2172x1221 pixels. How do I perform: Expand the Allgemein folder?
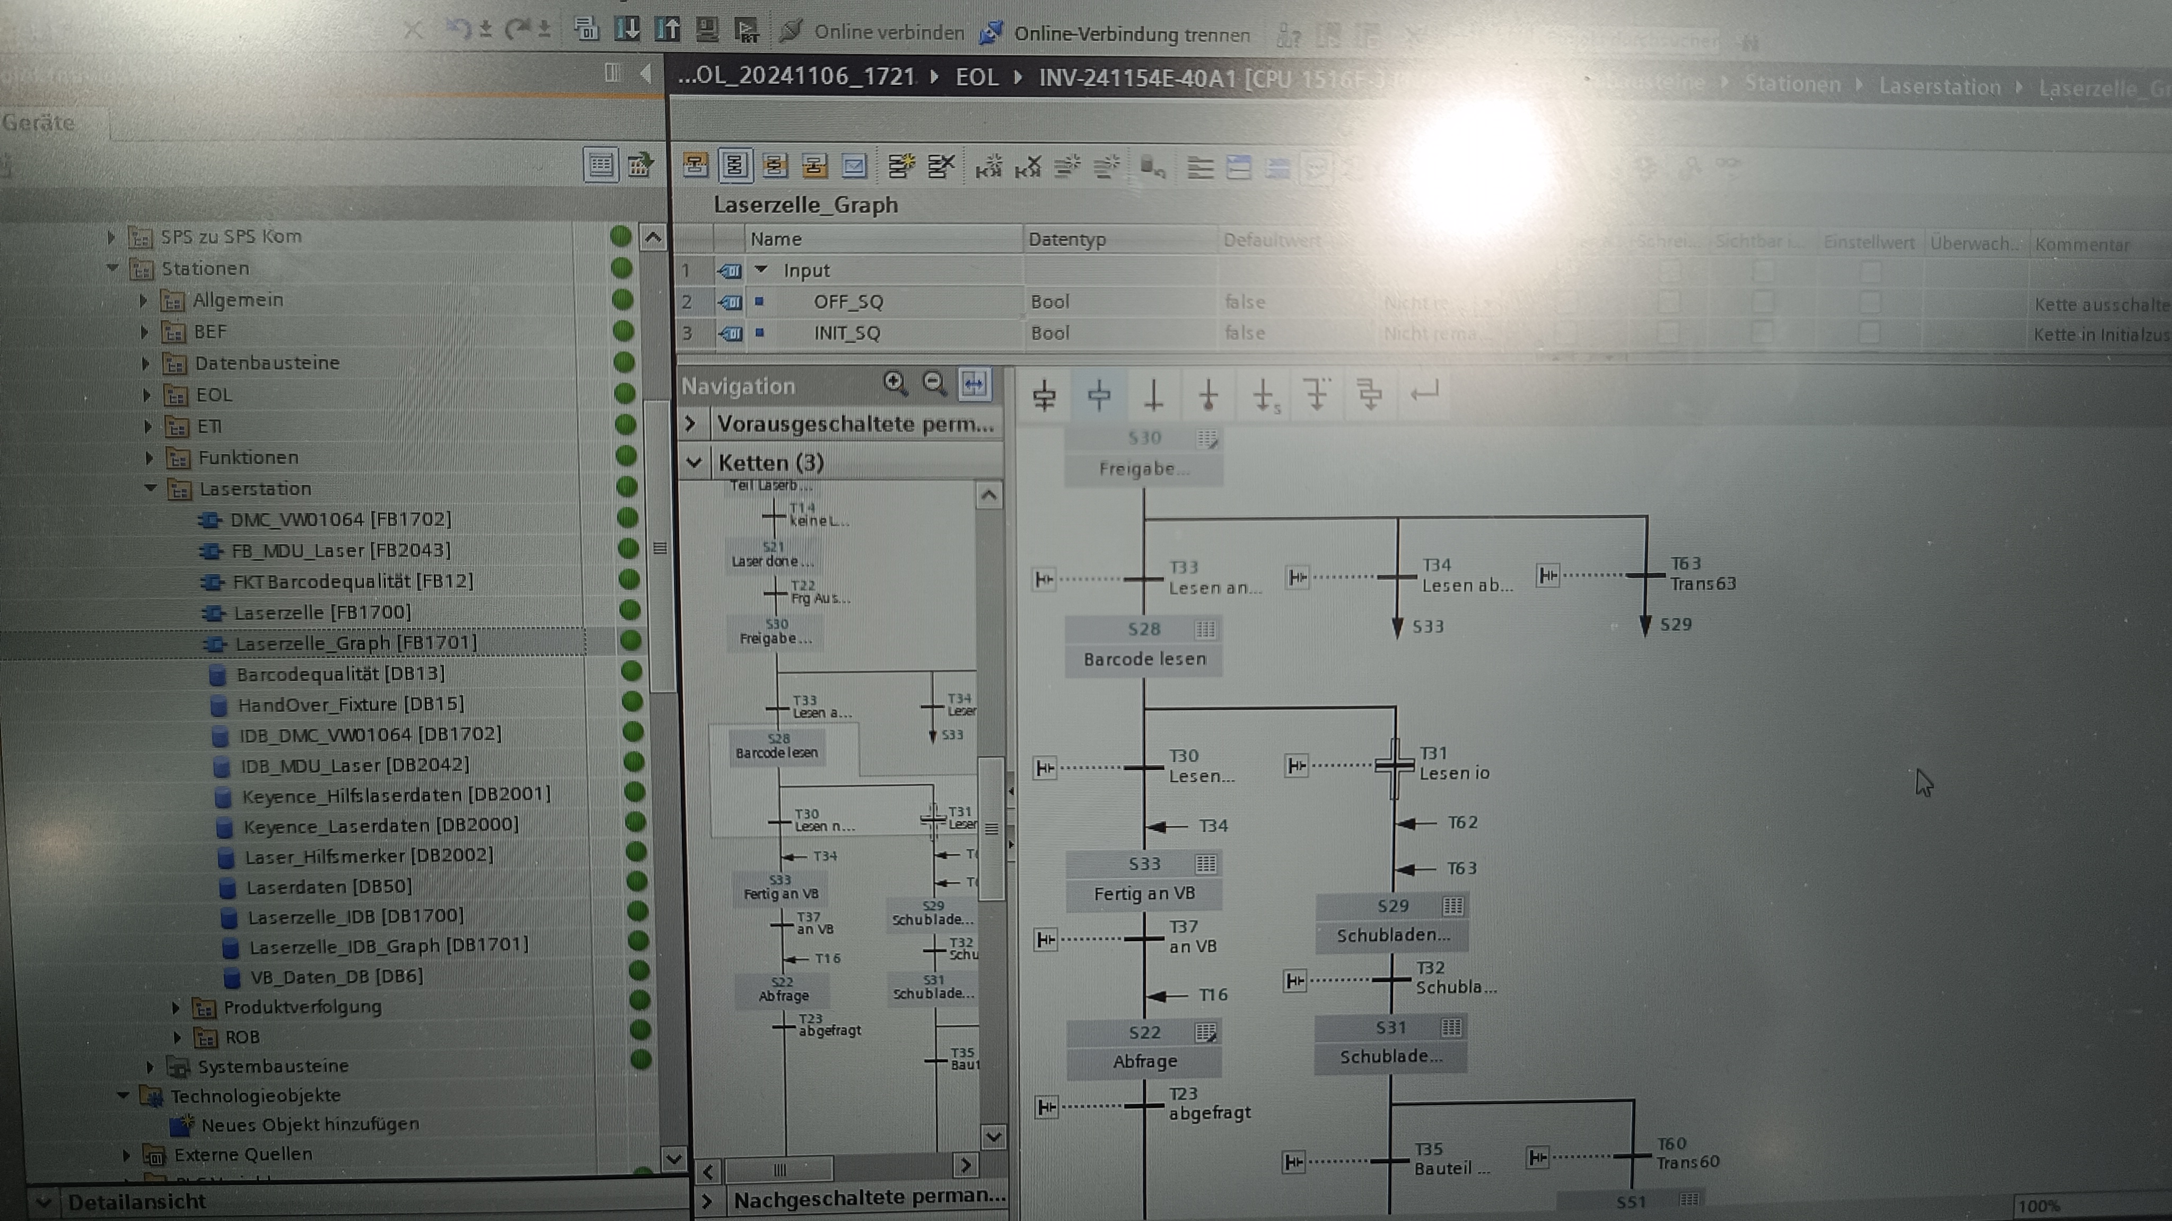tap(143, 300)
